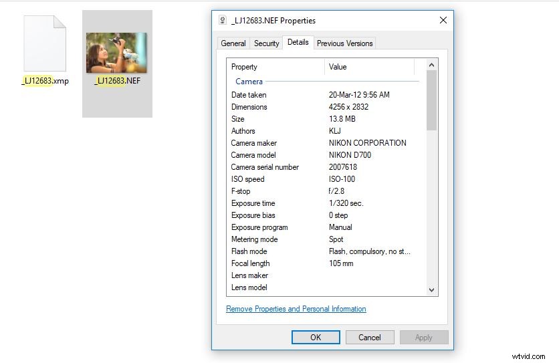This screenshot has width=559, height=363.
Task: Open the Details tab
Action: tap(298, 42)
